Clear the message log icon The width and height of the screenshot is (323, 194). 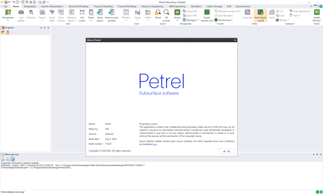tap(3, 159)
